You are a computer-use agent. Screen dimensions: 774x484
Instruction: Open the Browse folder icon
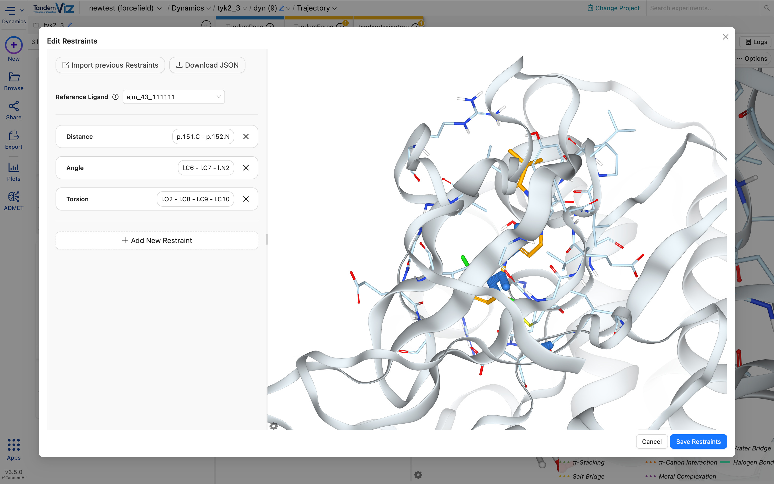14,77
